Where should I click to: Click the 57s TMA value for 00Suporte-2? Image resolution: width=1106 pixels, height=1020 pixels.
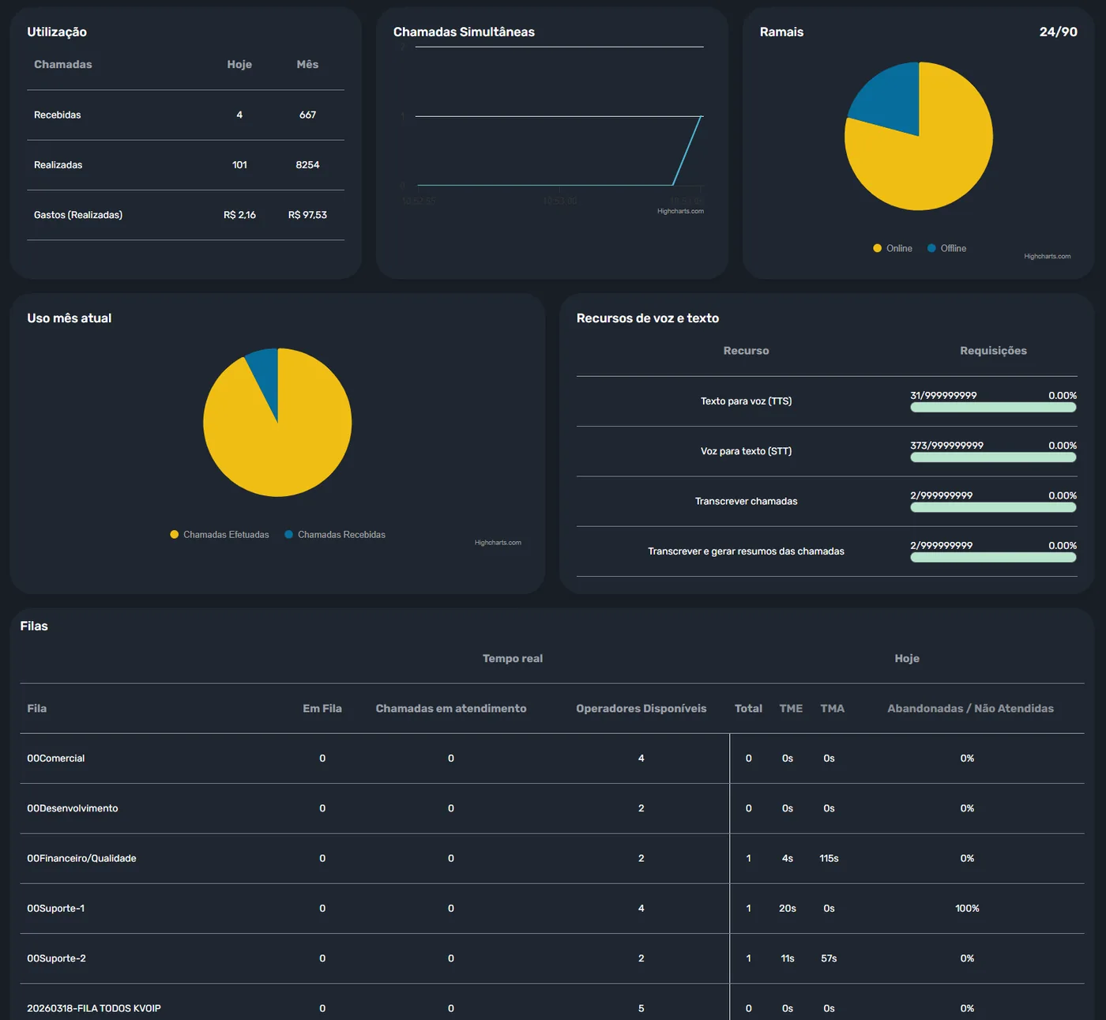point(829,958)
